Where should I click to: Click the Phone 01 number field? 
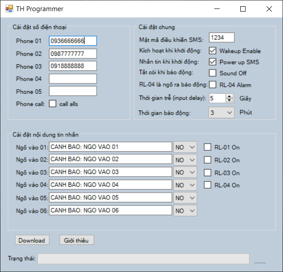pyautogui.click(x=73, y=41)
